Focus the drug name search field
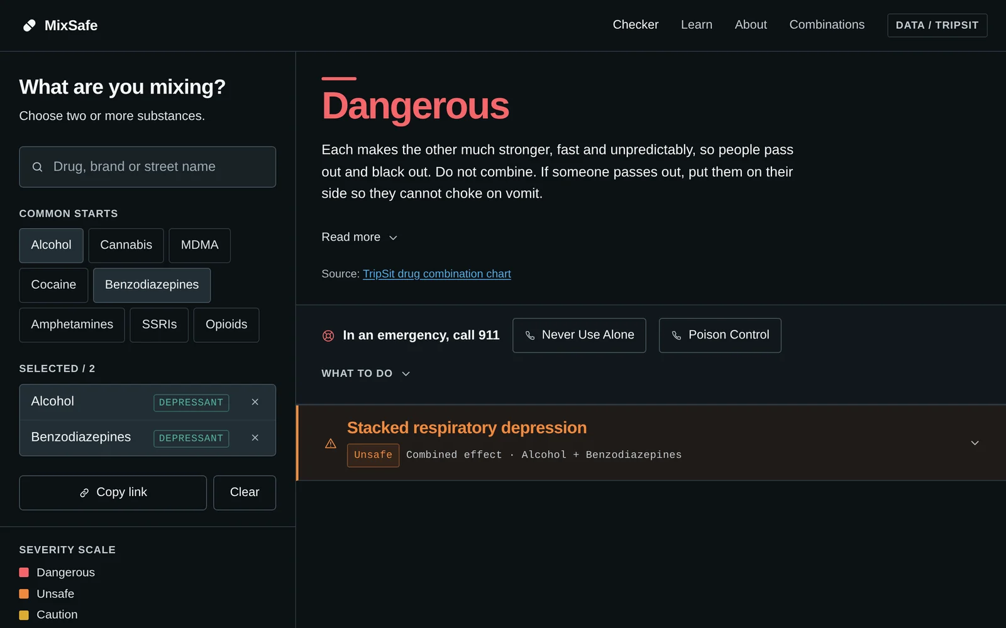This screenshot has height=628, width=1006. coord(147,167)
